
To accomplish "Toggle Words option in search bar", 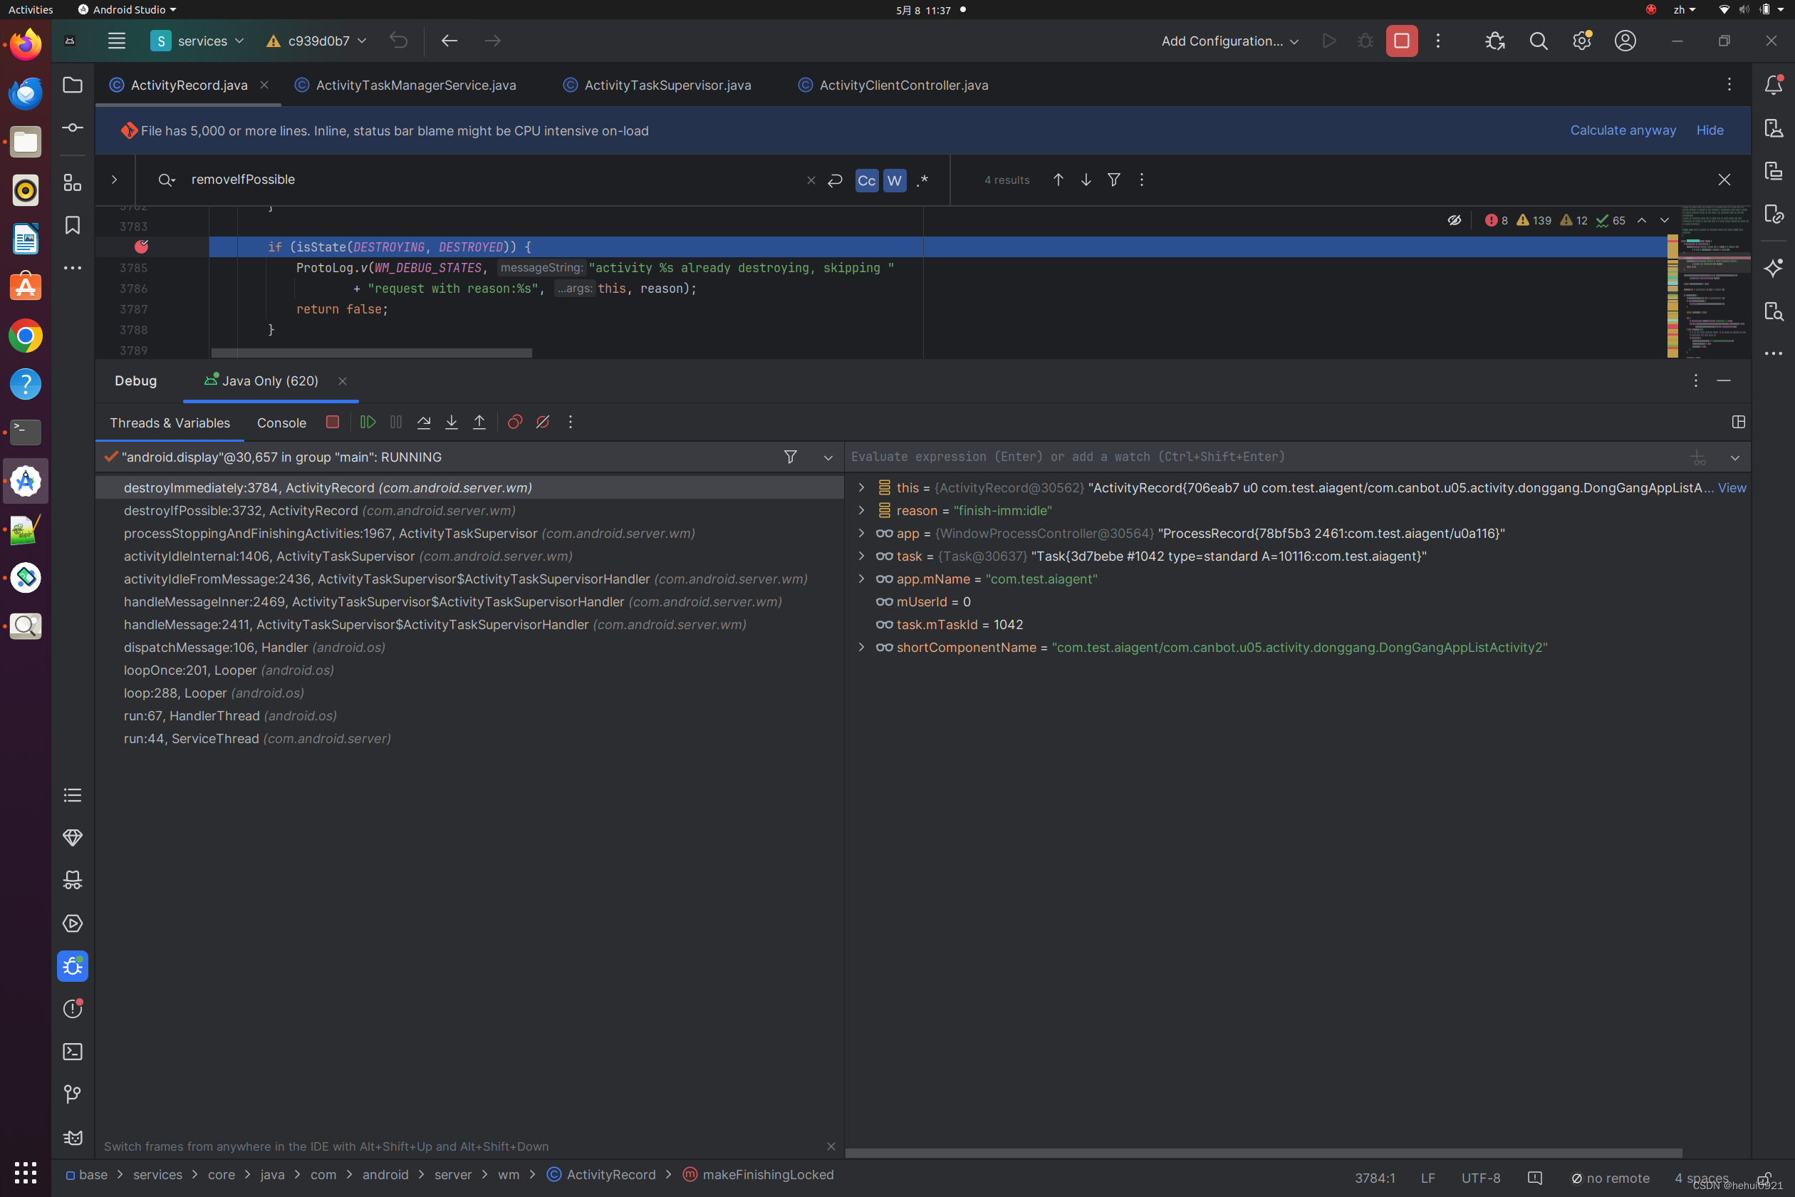I will click(x=895, y=180).
